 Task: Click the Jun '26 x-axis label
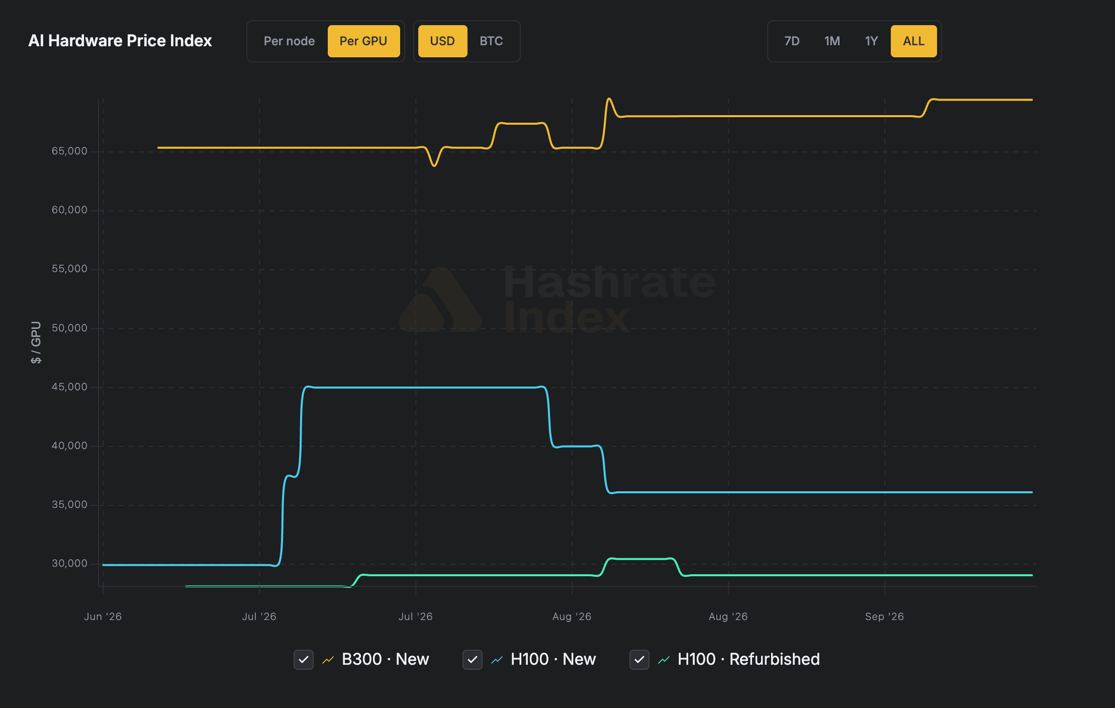[x=103, y=616]
